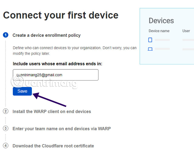Click the laptop device icon in Devices
This screenshot has height=149, width=194.
click(x=150, y=49)
